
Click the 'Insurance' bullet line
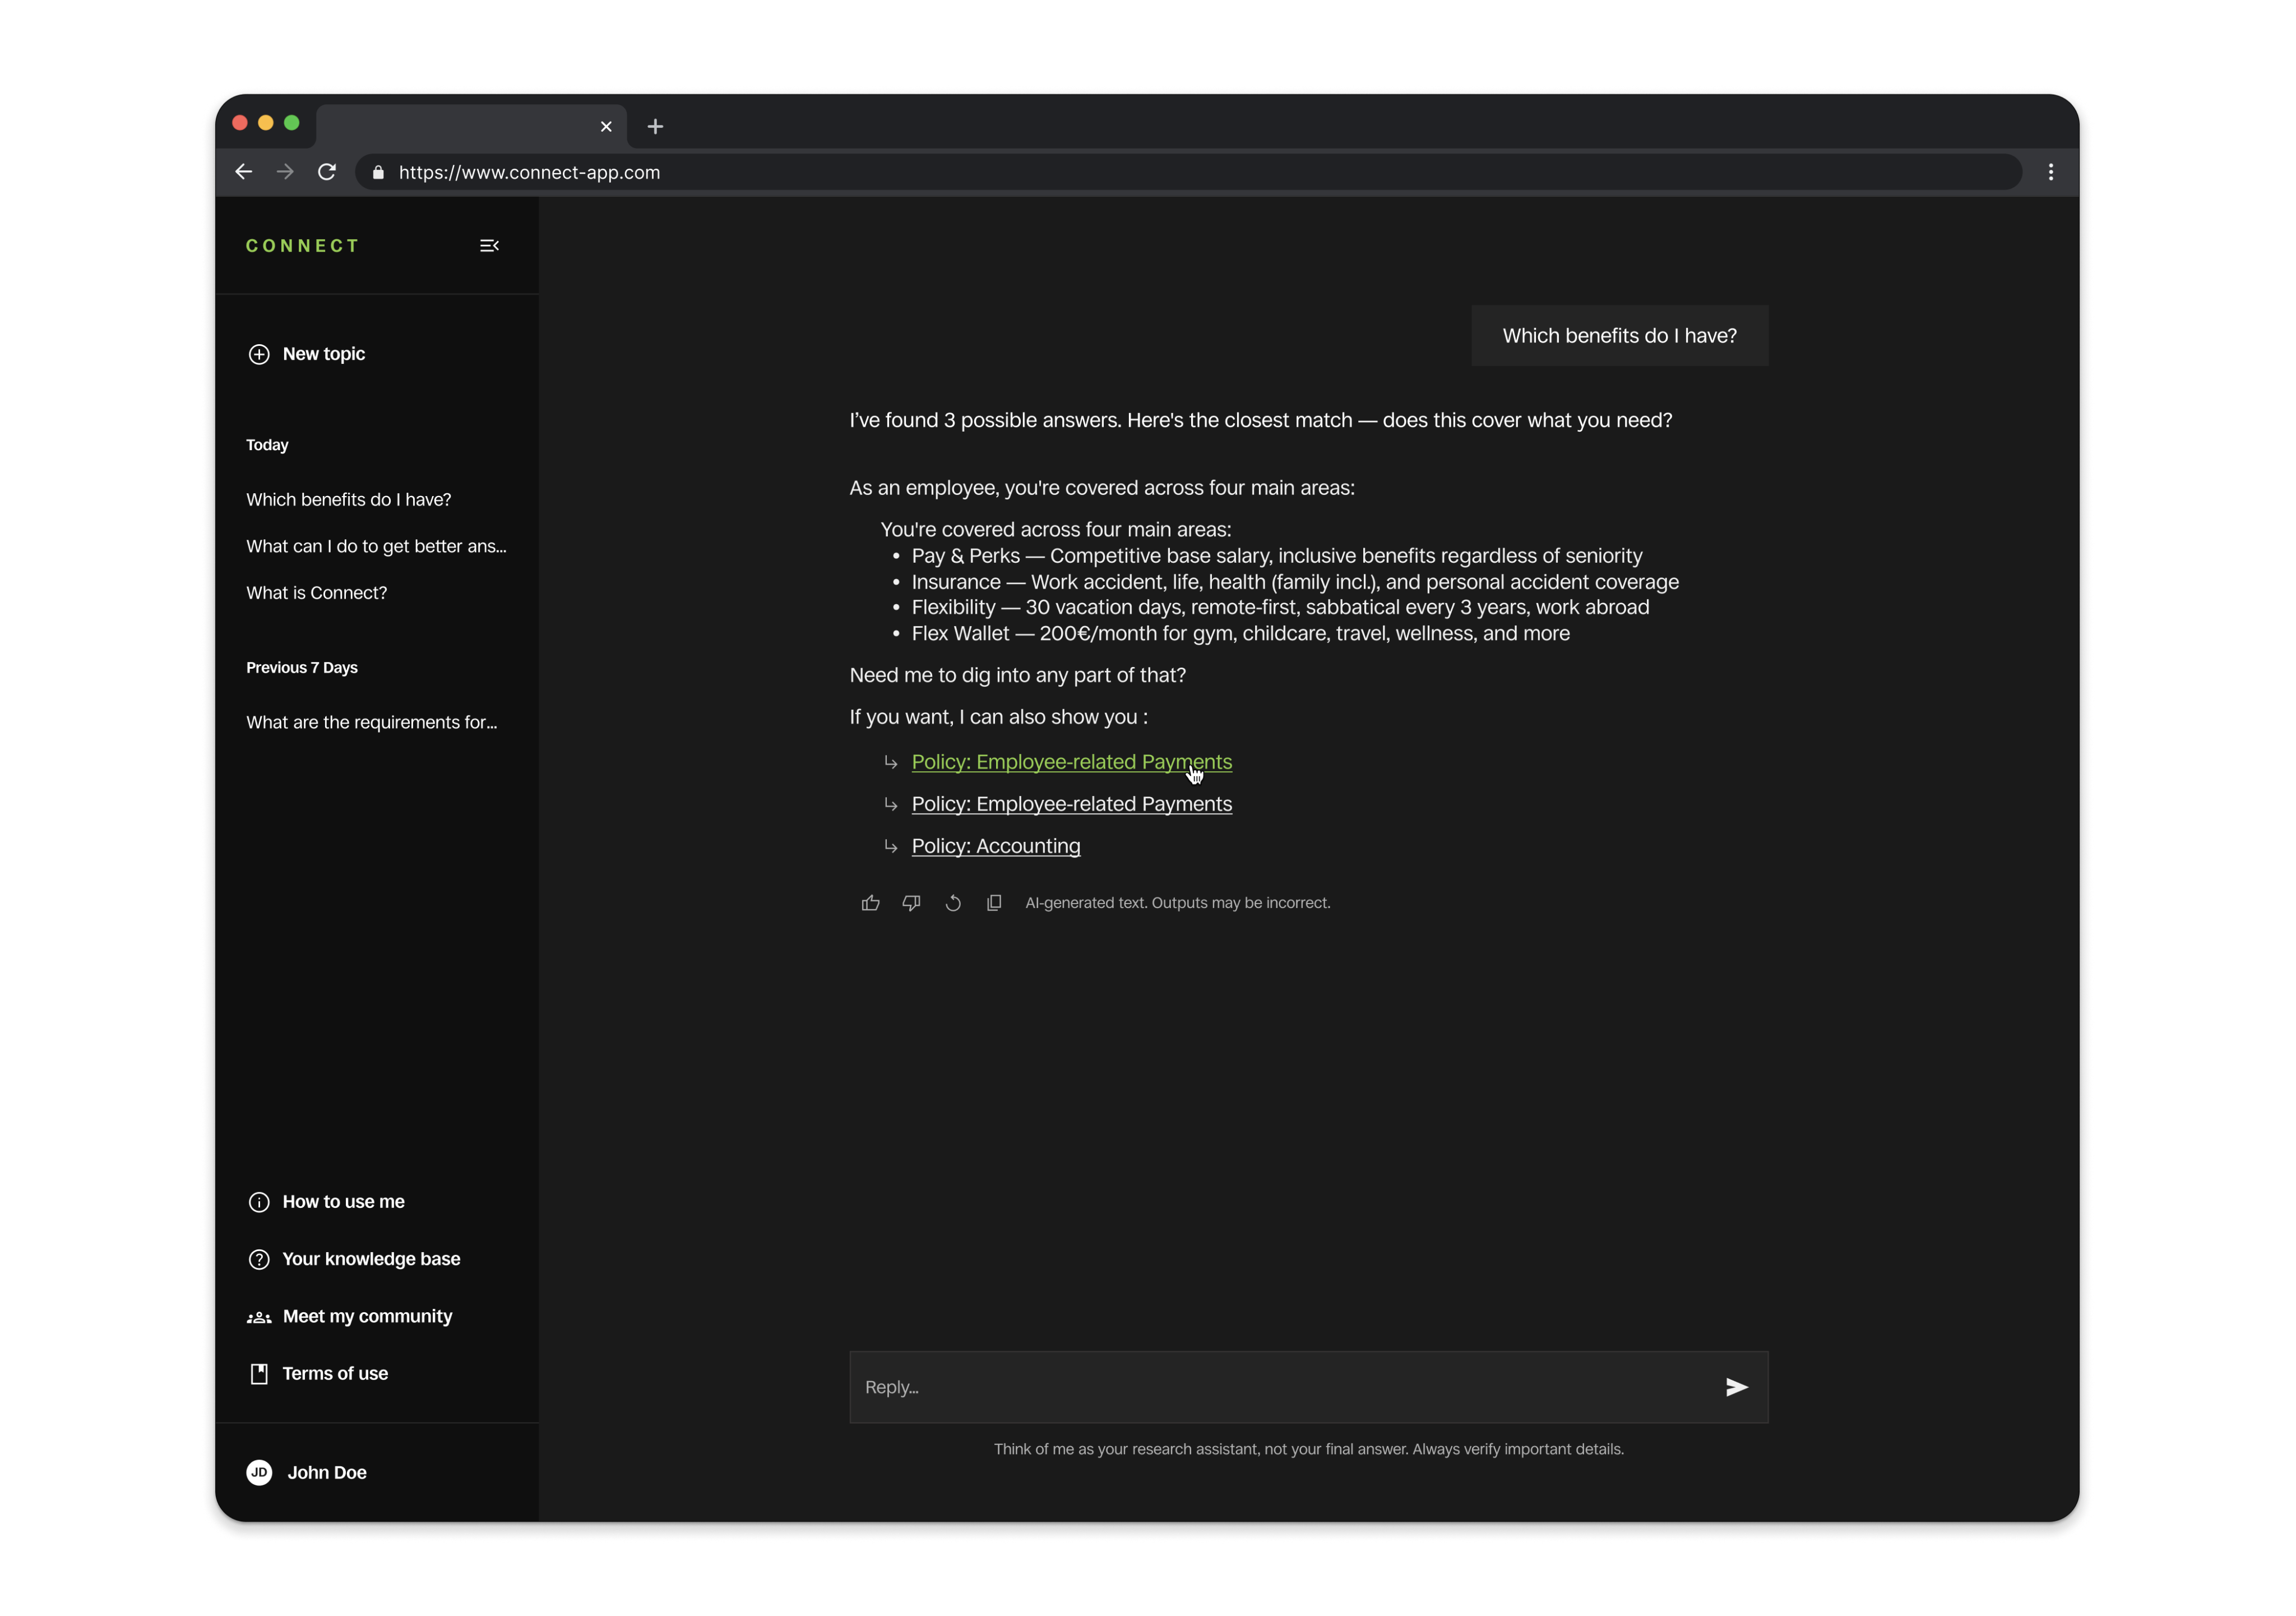click(1295, 582)
